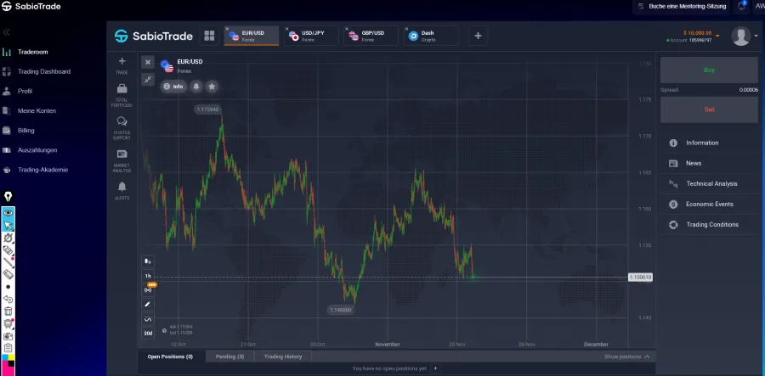Go to Traderoom in left menu
Viewport: 765px width, 376px height.
tap(32, 52)
